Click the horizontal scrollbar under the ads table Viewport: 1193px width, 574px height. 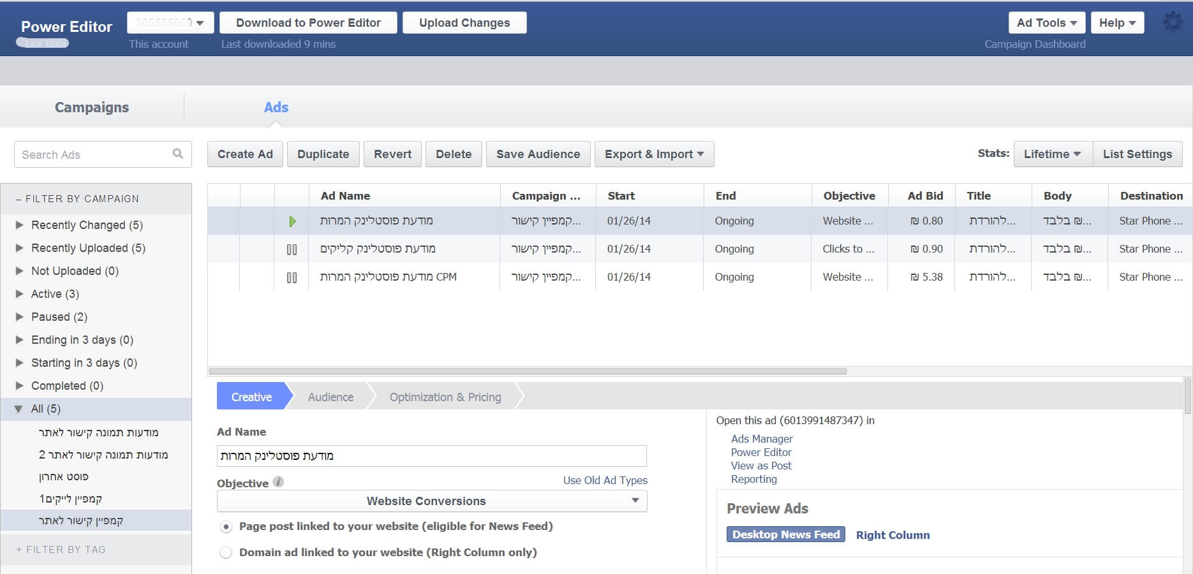527,371
